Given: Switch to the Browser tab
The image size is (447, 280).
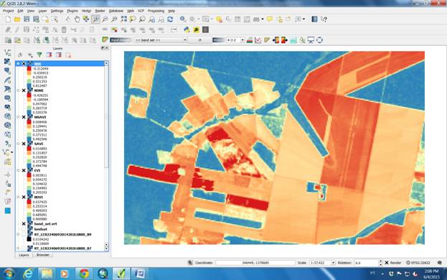Looking at the screenshot, I should click(43, 255).
